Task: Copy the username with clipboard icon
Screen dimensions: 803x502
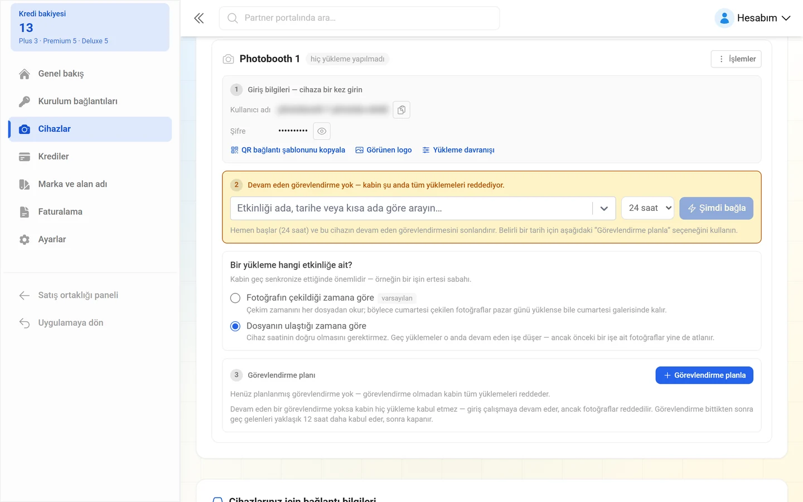Action: click(401, 110)
